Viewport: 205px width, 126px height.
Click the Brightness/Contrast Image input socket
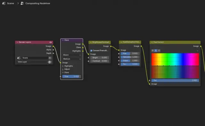[88, 54]
